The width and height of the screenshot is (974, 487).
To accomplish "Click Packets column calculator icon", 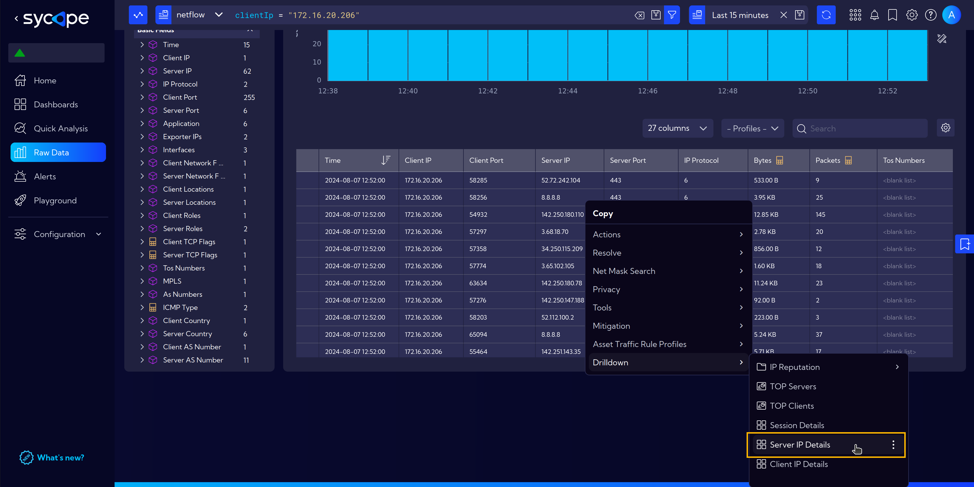I will (x=849, y=160).
